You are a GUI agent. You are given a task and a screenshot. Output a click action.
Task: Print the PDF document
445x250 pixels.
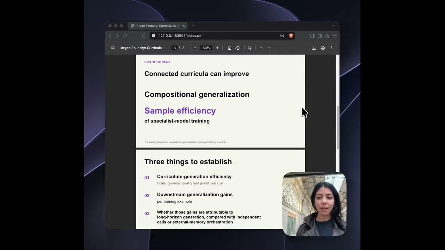click(323, 48)
